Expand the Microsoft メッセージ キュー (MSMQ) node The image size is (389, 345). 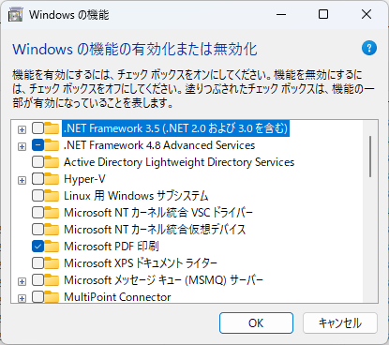(x=22, y=281)
